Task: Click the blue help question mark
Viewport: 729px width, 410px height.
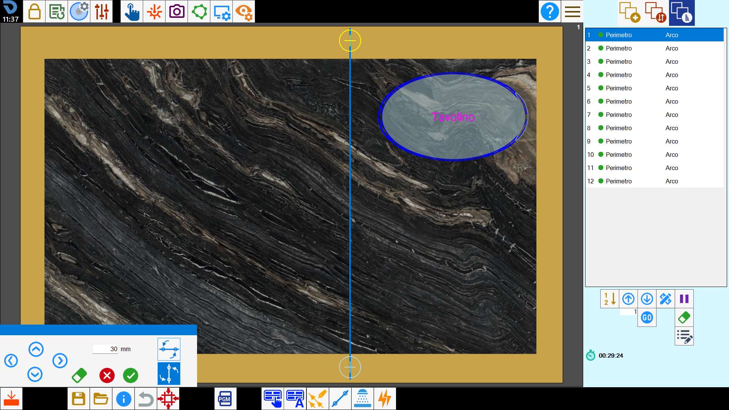Action: point(549,11)
